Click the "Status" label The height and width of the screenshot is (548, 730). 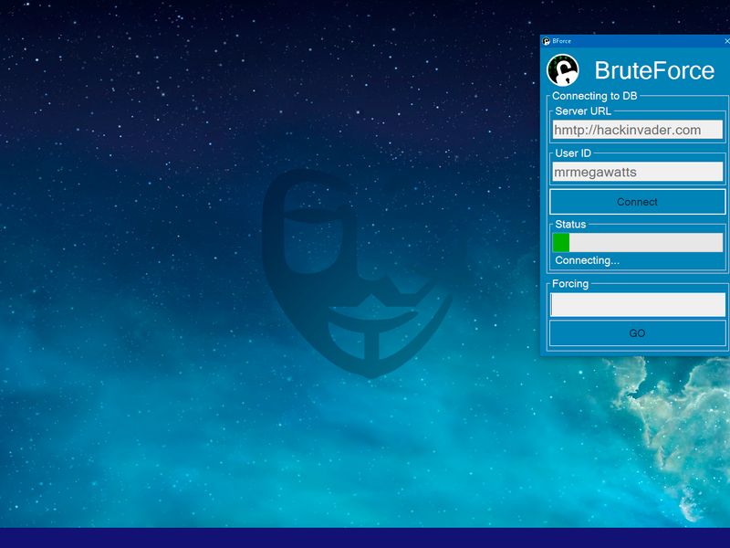(570, 224)
